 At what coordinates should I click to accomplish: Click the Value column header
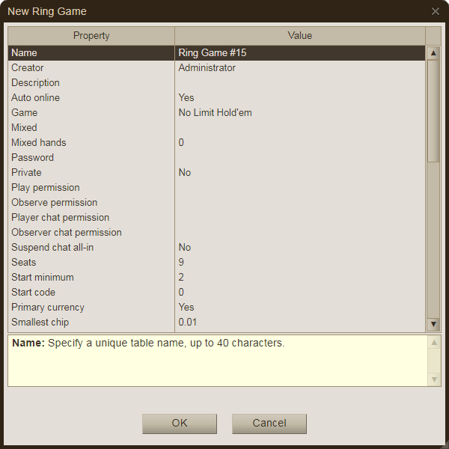[299, 36]
